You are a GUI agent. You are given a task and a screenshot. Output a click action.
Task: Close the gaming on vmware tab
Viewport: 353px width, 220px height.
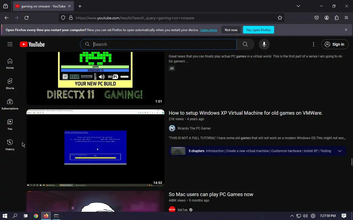69,6
